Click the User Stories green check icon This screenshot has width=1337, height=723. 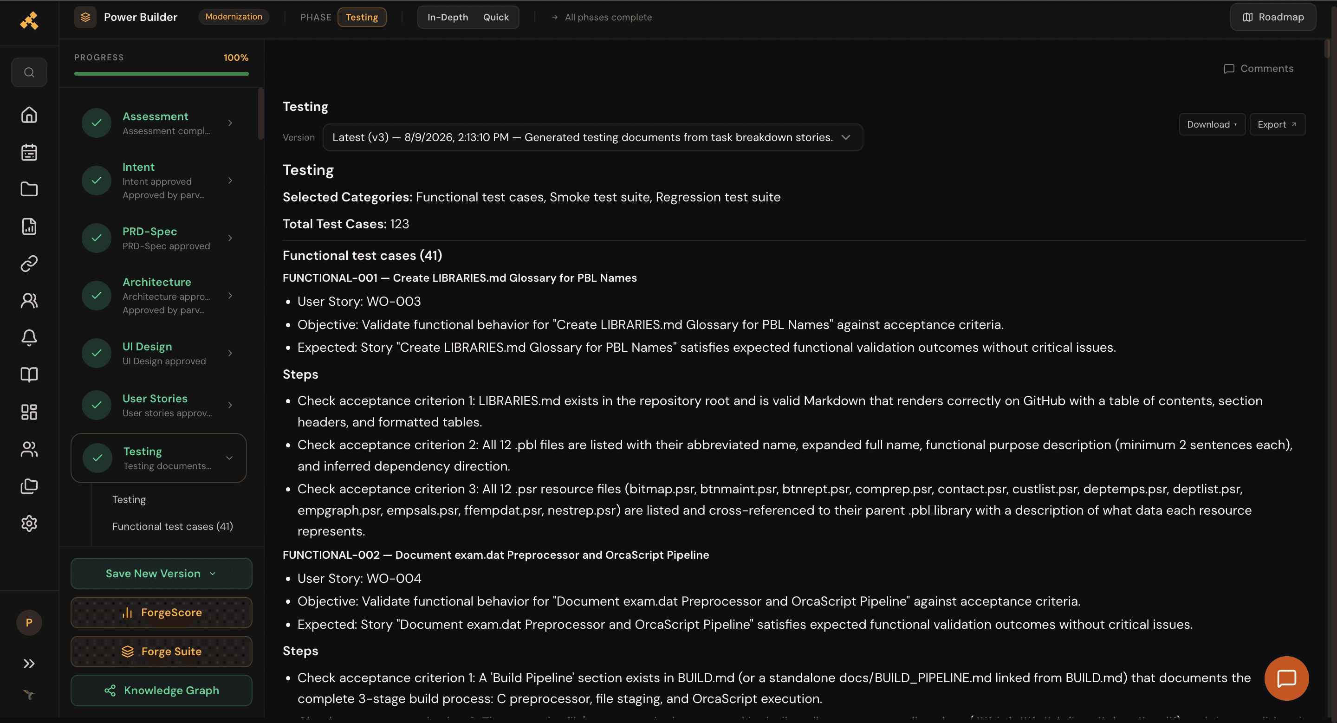[97, 405]
